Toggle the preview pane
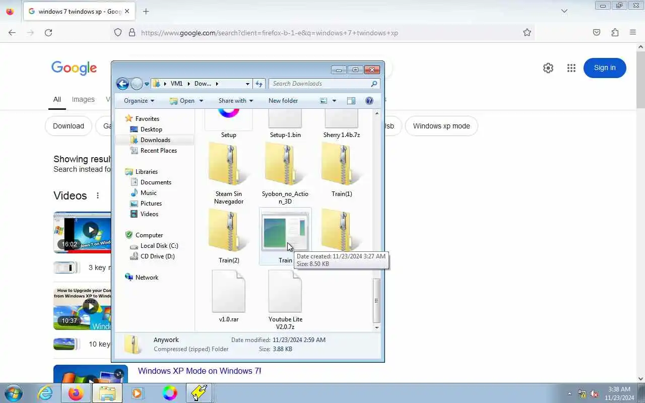The width and height of the screenshot is (645, 403). pos(351,101)
